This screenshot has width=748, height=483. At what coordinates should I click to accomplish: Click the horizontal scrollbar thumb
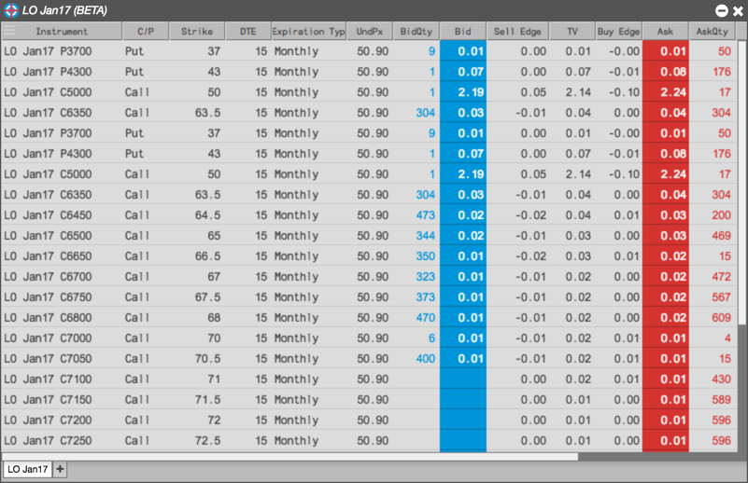(x=290, y=456)
